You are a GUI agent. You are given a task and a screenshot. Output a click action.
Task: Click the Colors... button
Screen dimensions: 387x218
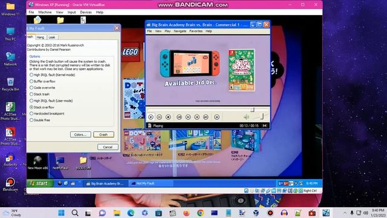click(x=80, y=134)
